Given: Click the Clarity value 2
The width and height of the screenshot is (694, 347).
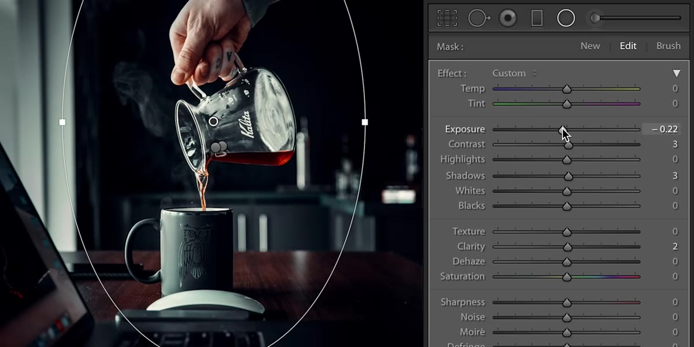Looking at the screenshot, I should click(x=674, y=247).
